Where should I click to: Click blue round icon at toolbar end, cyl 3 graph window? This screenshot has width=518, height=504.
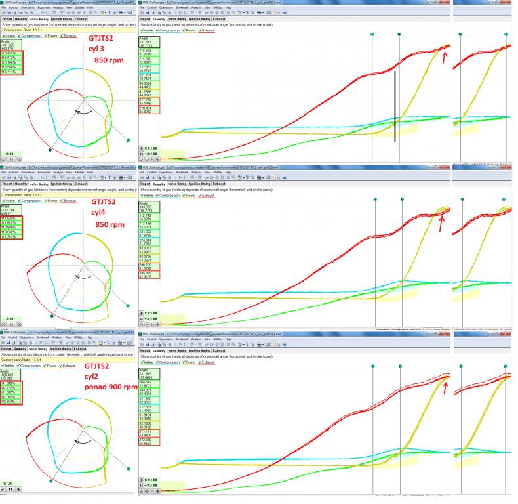pos(285,12)
